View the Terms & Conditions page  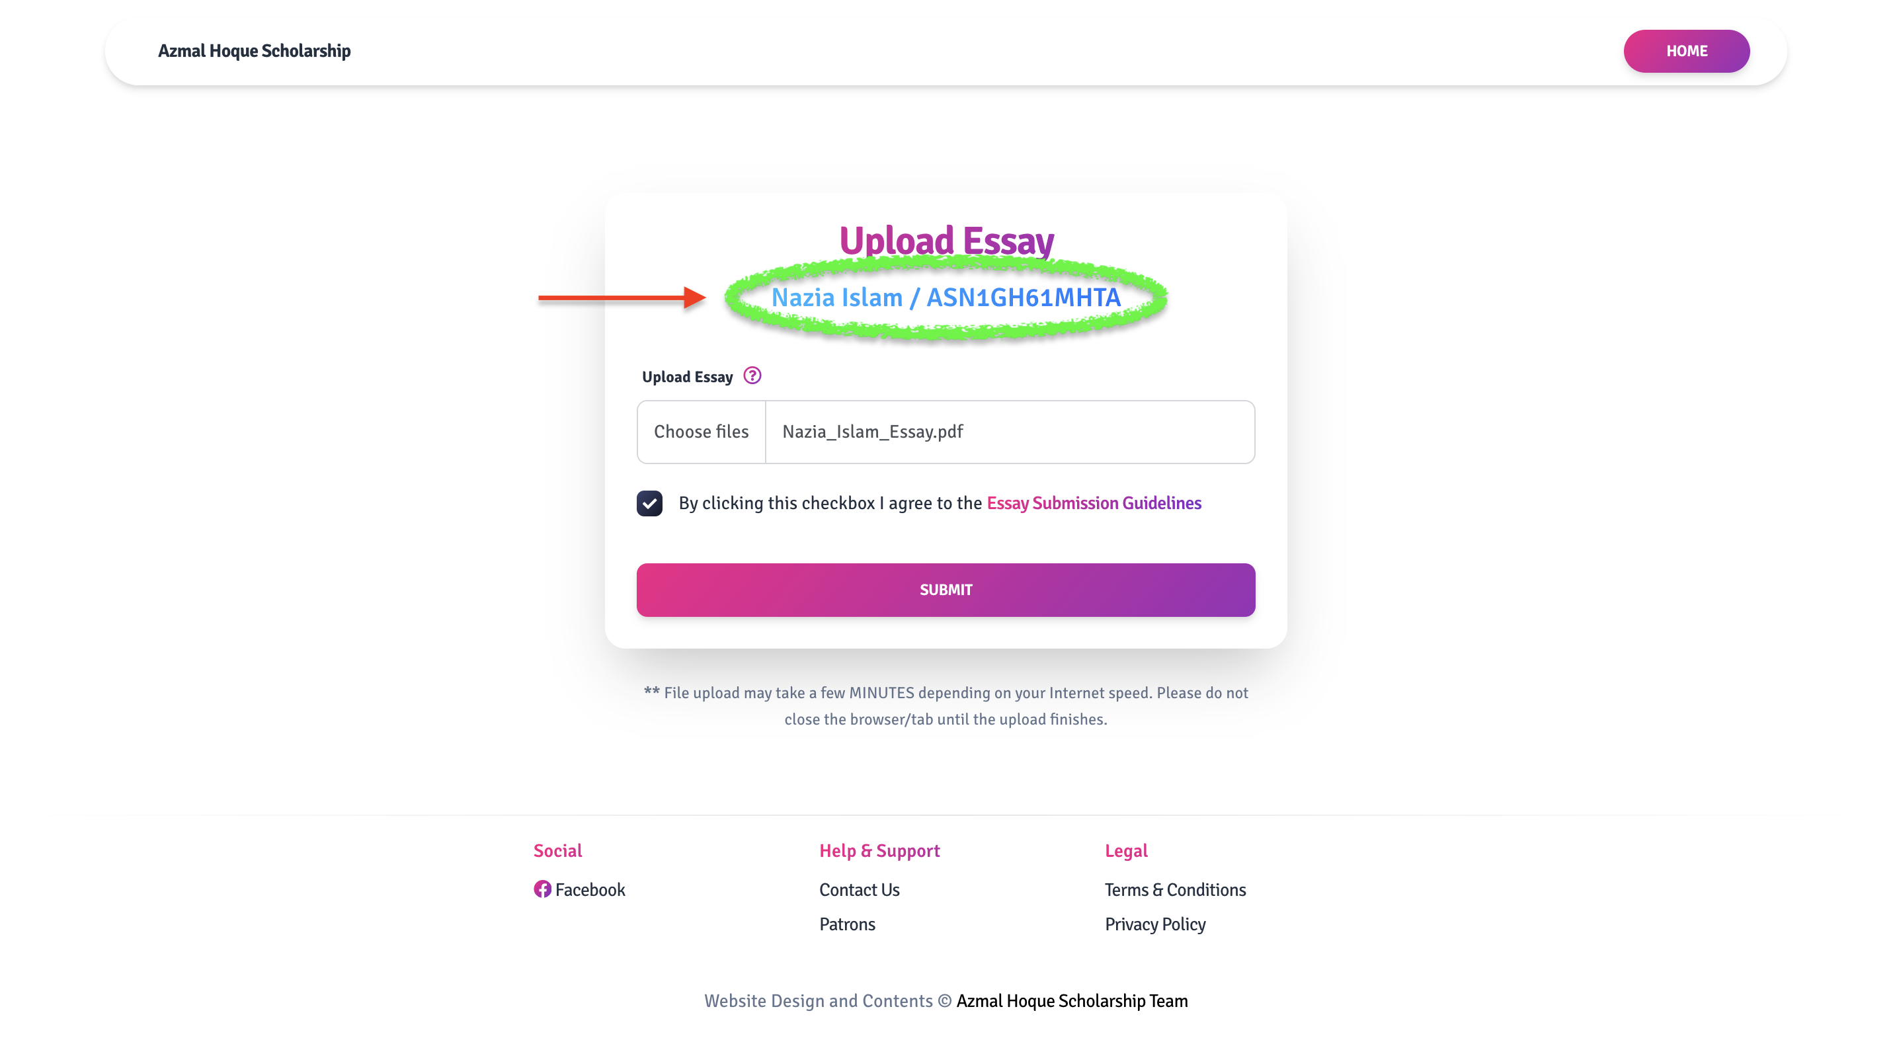tap(1175, 890)
